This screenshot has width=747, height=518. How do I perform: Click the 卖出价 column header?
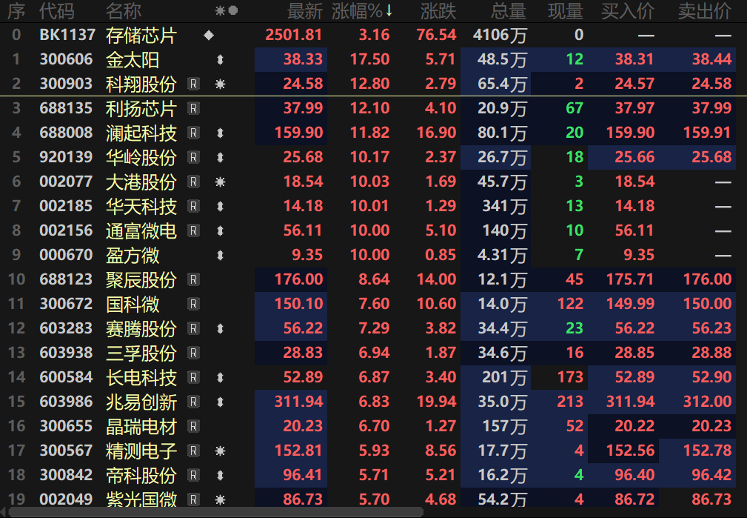click(704, 10)
